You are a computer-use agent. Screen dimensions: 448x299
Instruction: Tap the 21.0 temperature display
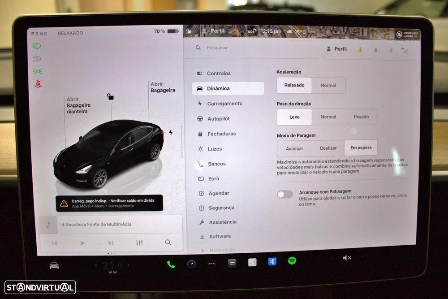[x=112, y=266]
